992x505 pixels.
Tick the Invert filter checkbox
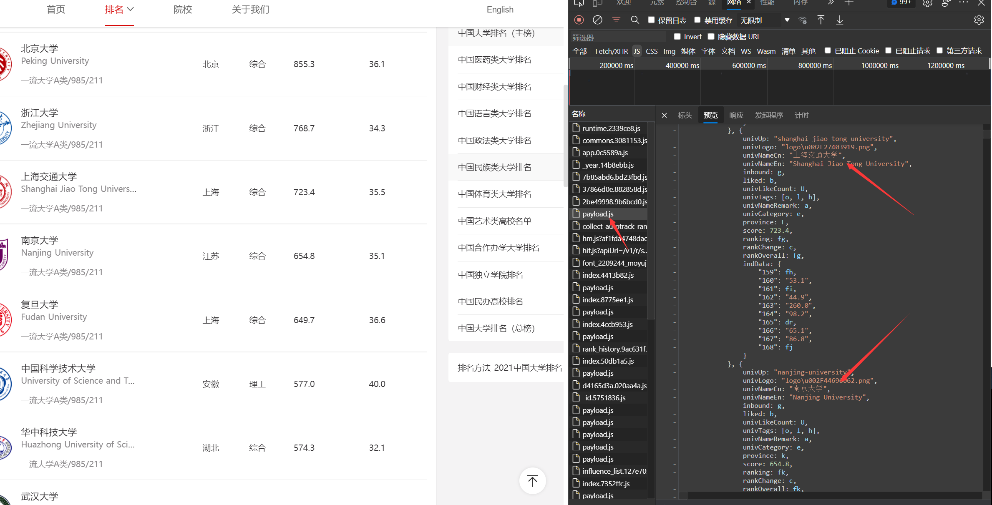point(677,37)
